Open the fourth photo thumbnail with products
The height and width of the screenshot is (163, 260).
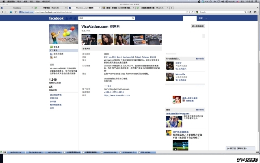[138, 40]
